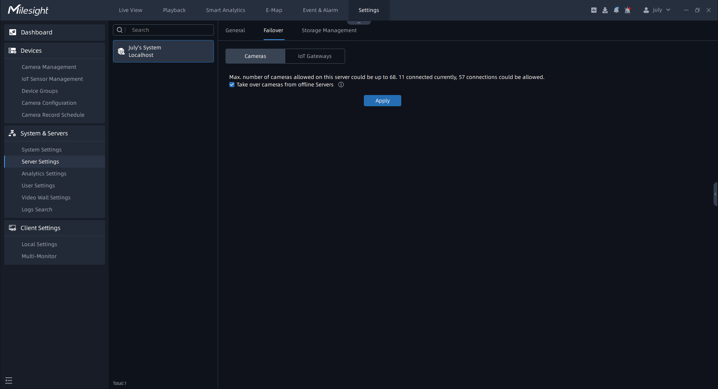Click the server Search input field
Image resolution: width=718 pixels, height=389 pixels.
[x=170, y=30]
